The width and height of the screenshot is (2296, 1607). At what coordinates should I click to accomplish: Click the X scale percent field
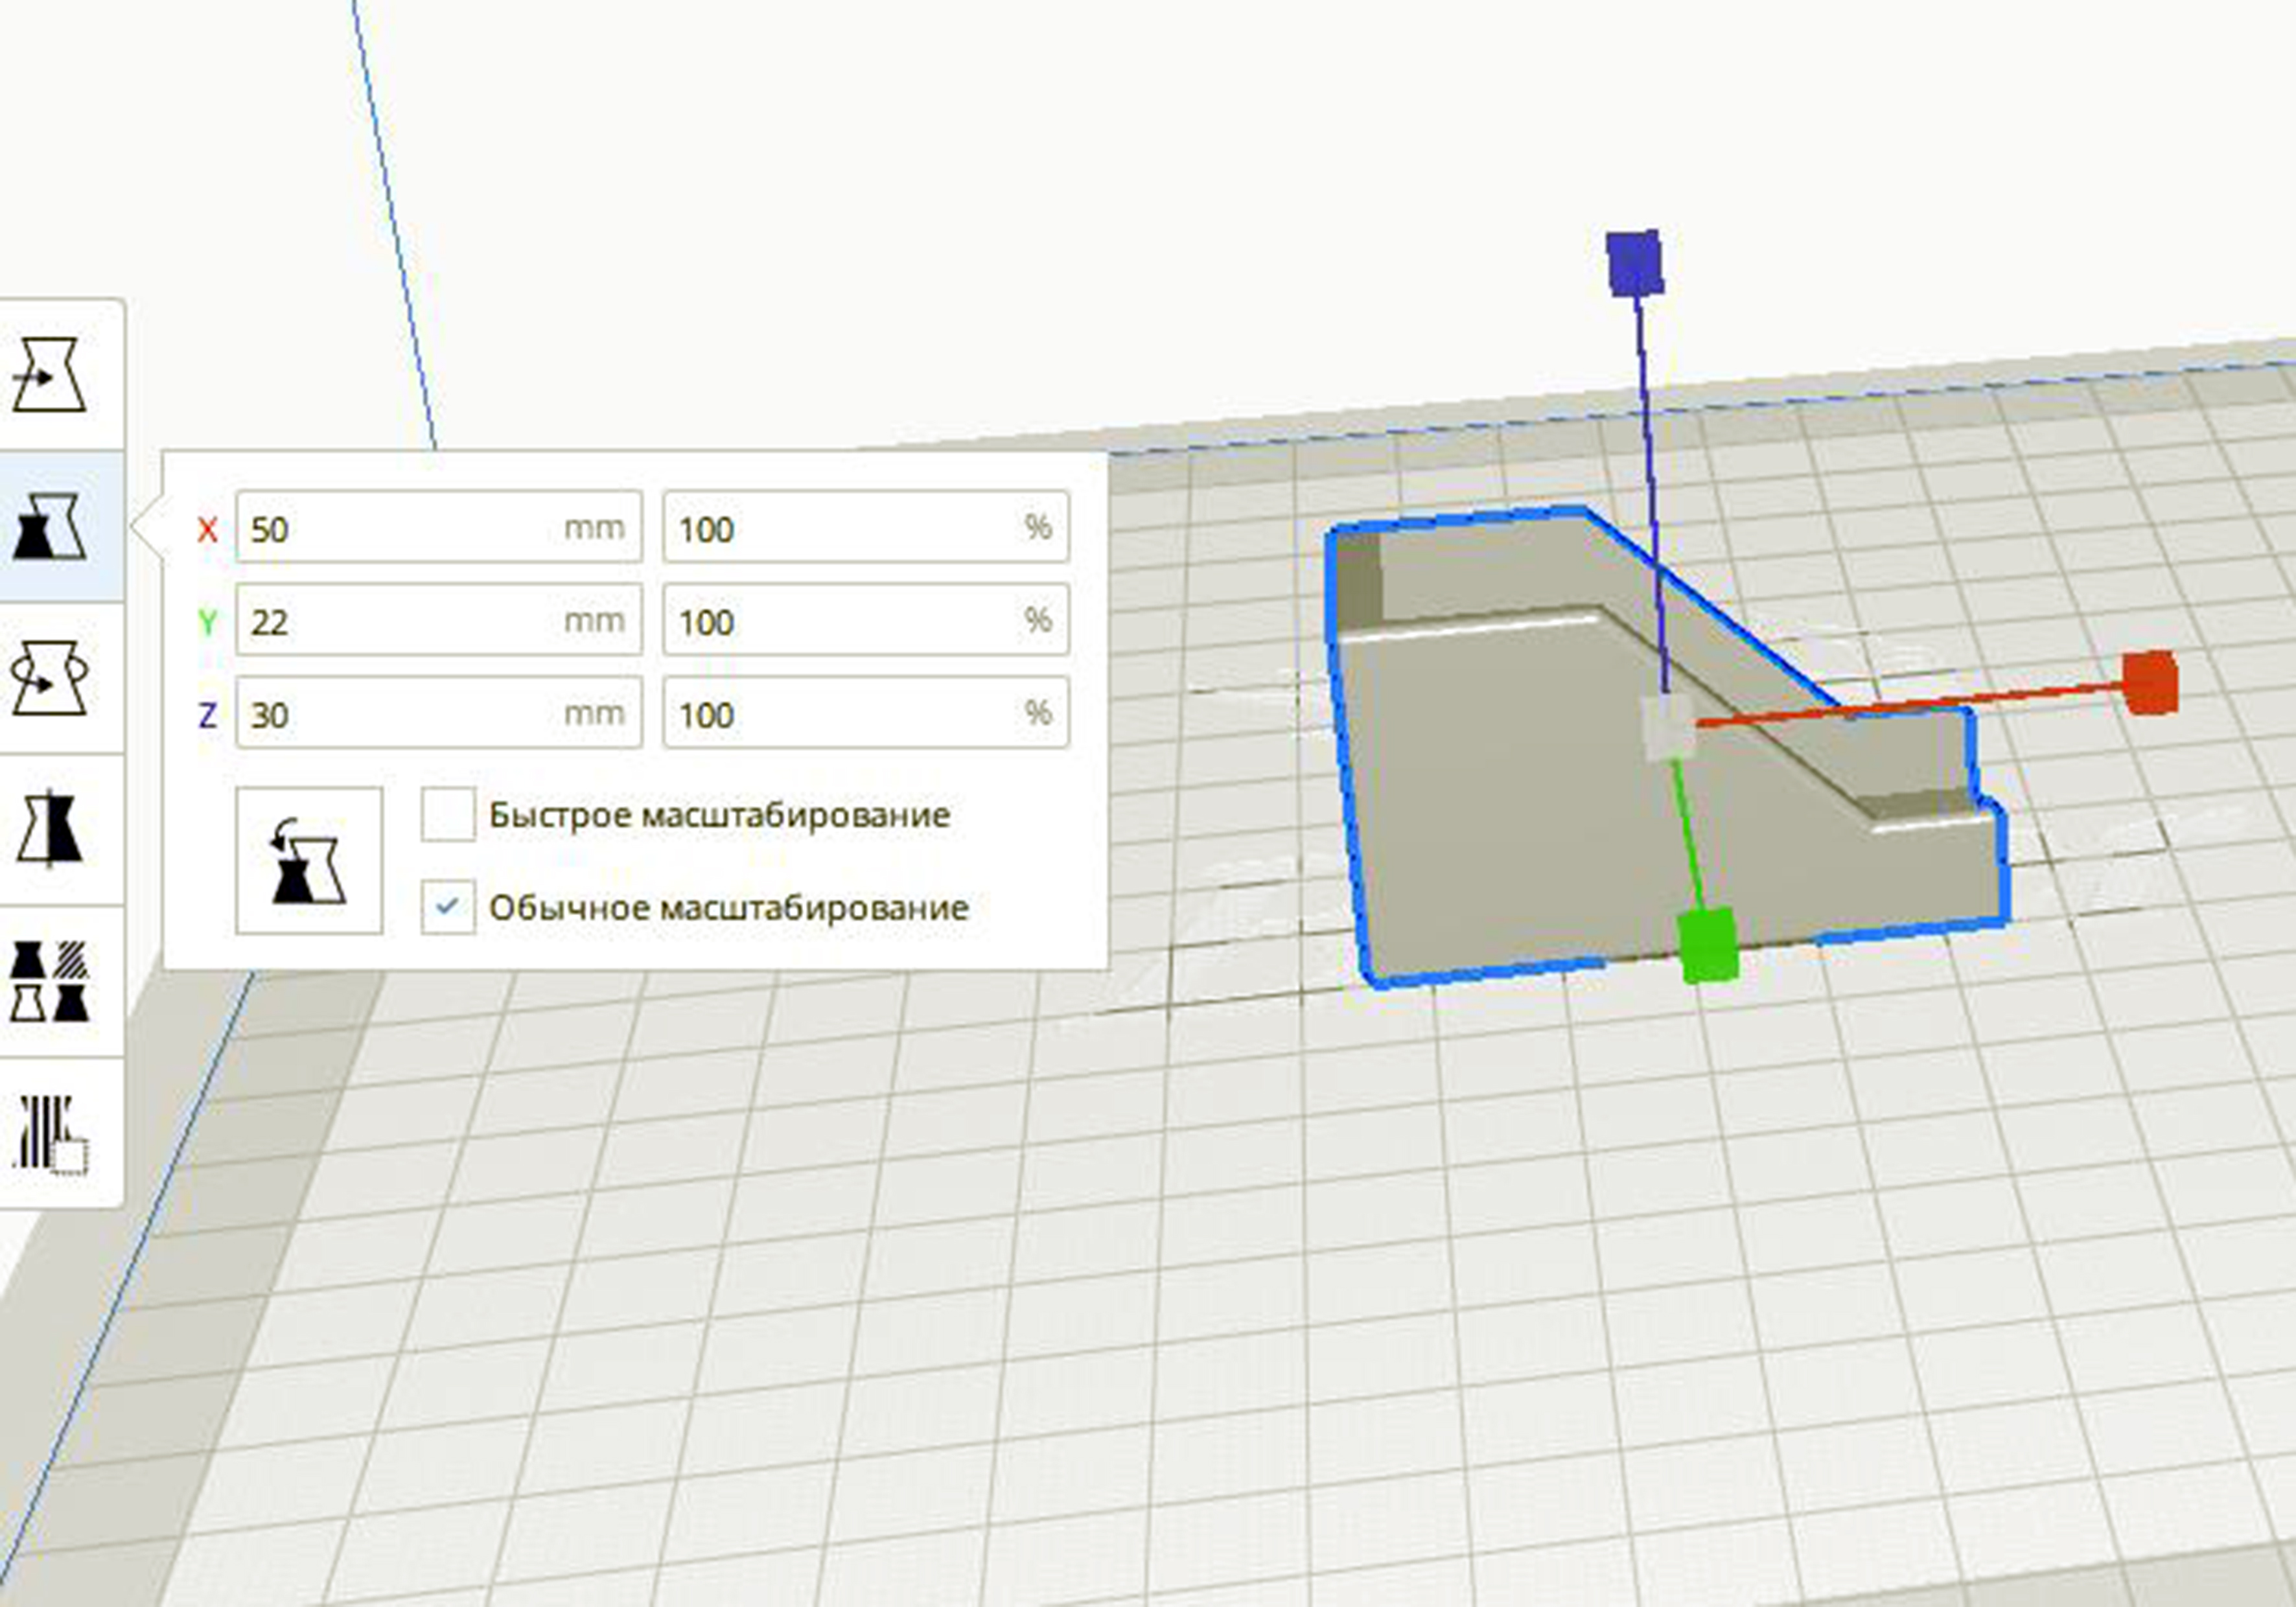coord(866,527)
